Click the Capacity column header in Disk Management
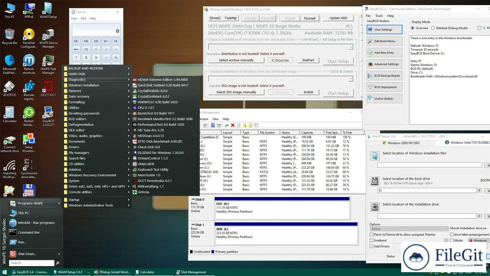Viewport: 490px width, 276px height. click(312, 133)
